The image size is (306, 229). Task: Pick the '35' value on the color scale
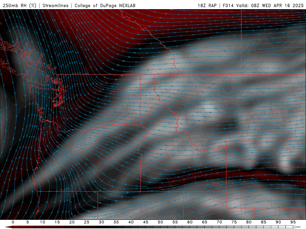[116, 222]
